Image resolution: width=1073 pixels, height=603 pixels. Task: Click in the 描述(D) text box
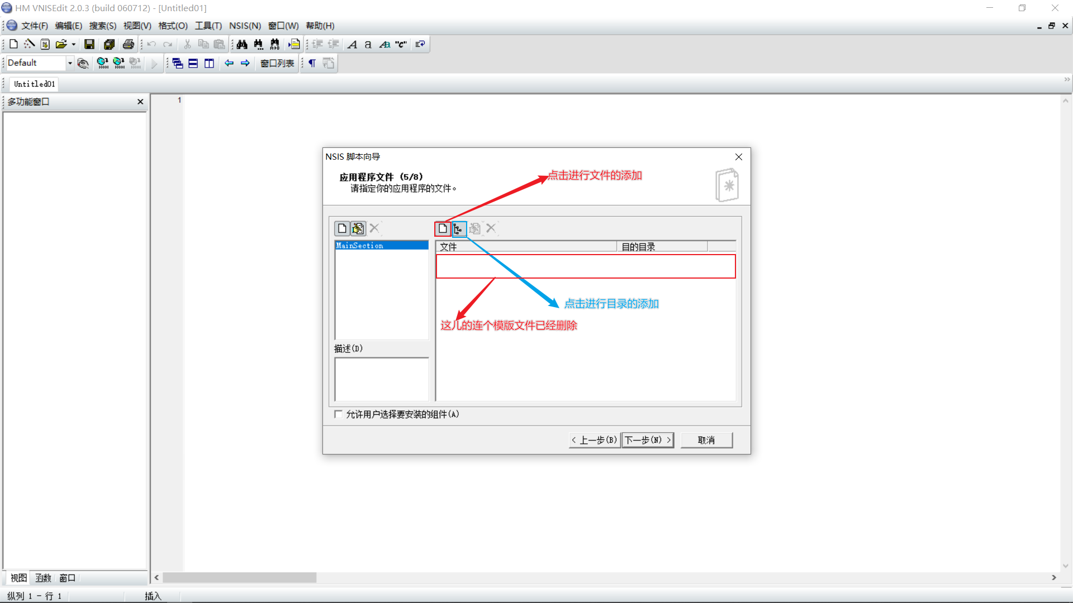click(382, 379)
